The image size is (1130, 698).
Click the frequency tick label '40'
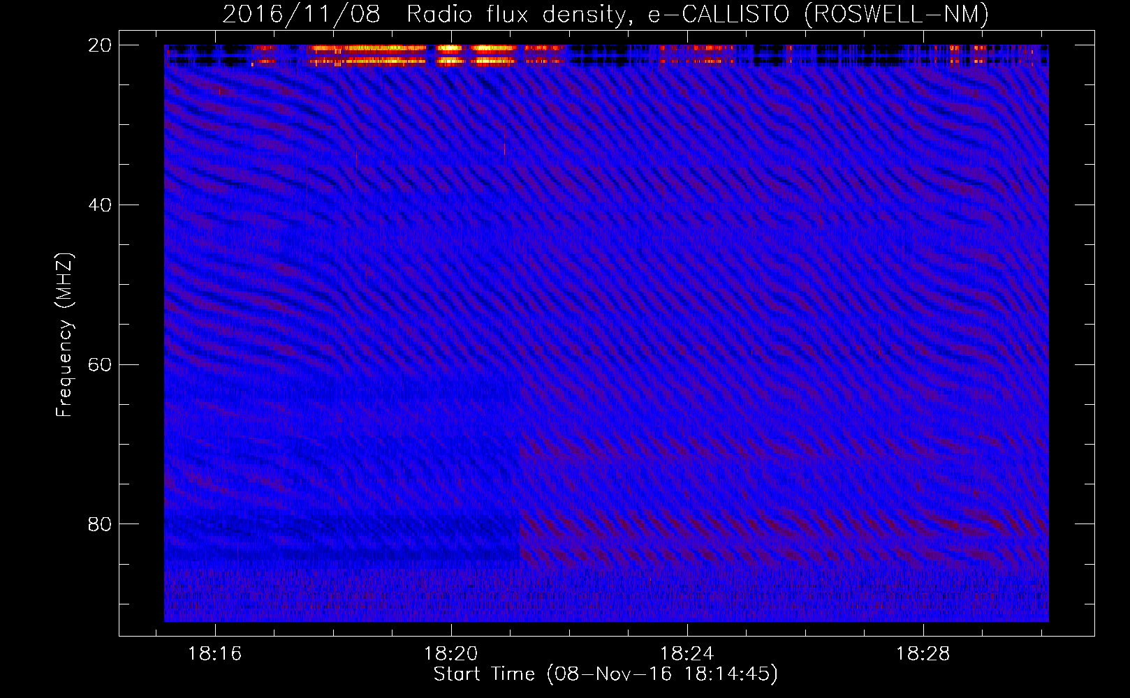point(101,205)
